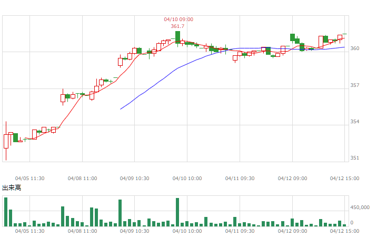Click the volume spike bar near 04/10 10:00
Screen dimensions: 377x238
(x=177, y=212)
